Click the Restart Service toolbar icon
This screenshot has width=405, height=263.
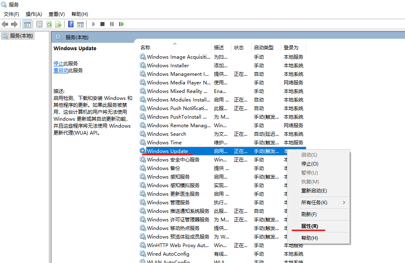121,24
